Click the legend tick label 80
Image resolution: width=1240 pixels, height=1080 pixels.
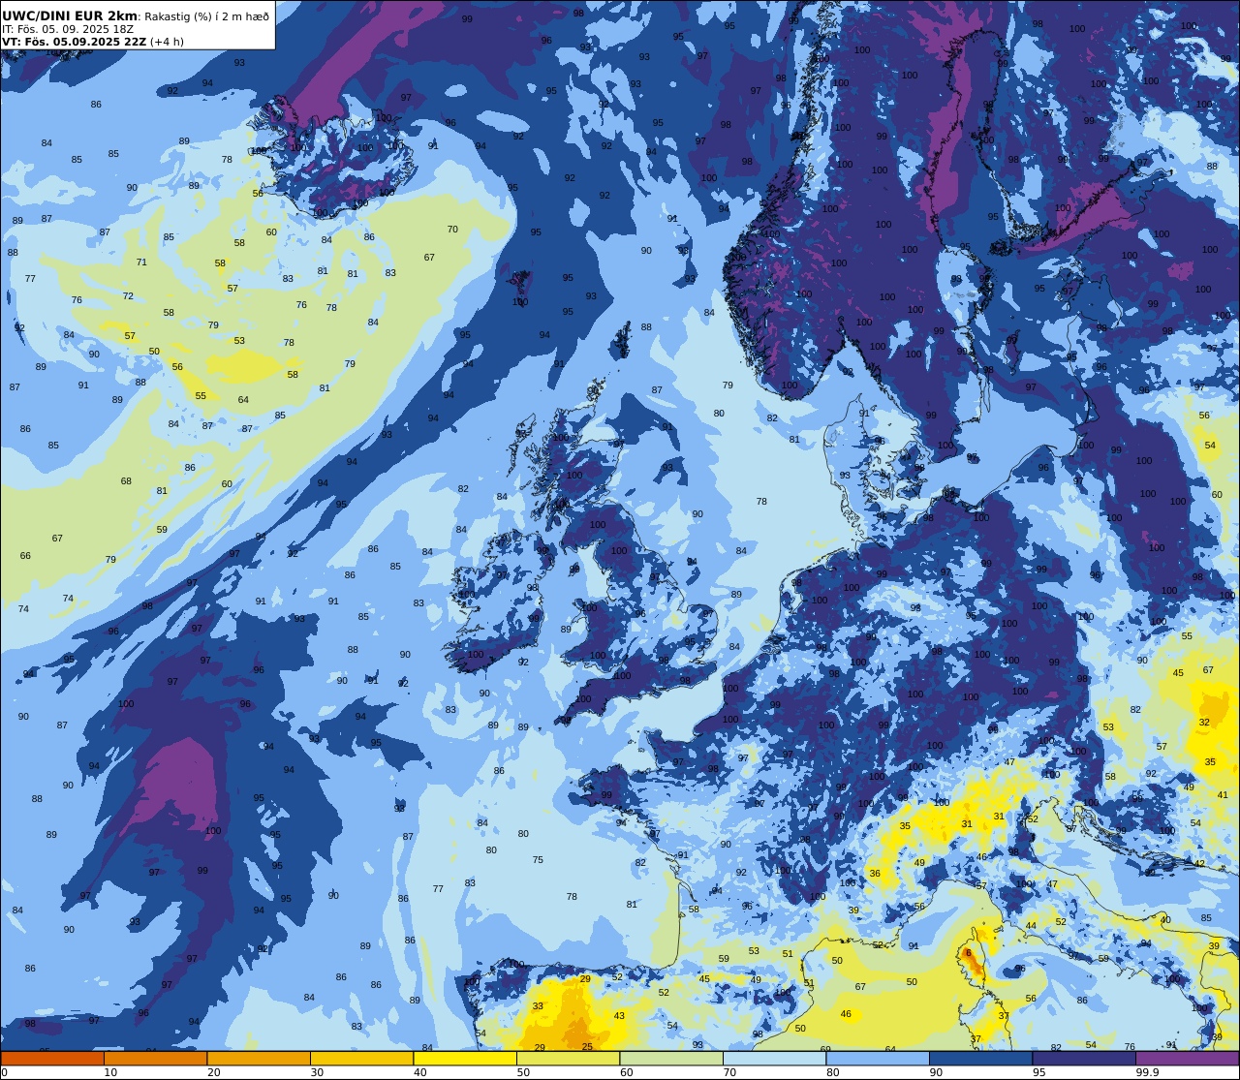[832, 1072]
